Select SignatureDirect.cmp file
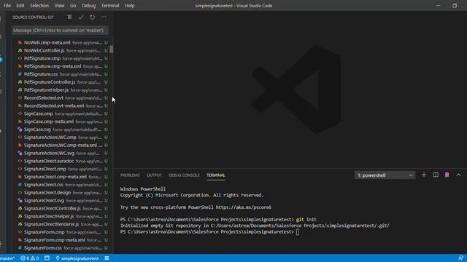The image size is (467, 262). coord(60,169)
